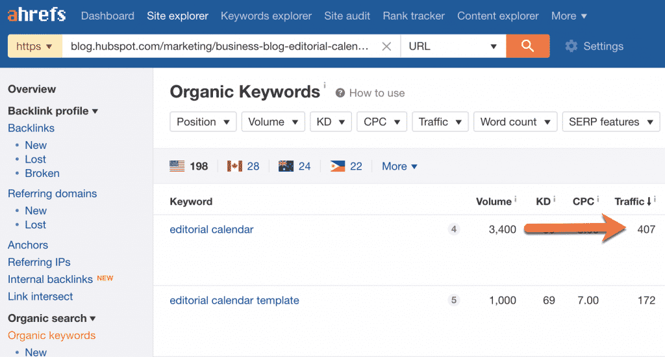Select the Australia flag 24
The height and width of the screenshot is (357, 665).
tap(294, 166)
